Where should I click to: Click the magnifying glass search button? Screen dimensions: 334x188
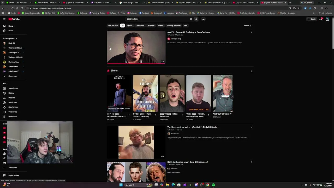click(x=196, y=19)
